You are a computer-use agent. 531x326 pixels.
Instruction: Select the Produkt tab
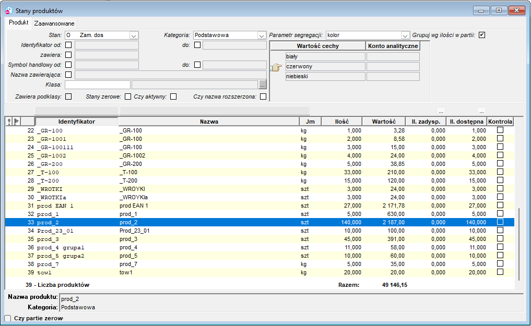(x=19, y=22)
